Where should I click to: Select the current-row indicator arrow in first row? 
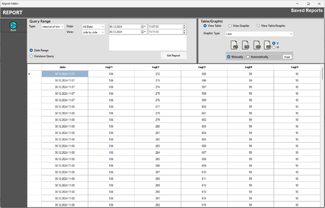(29, 74)
